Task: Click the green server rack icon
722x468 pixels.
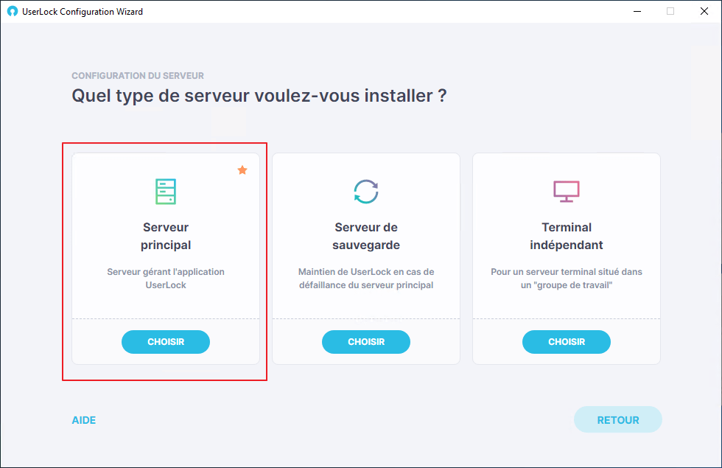Action: point(166,192)
